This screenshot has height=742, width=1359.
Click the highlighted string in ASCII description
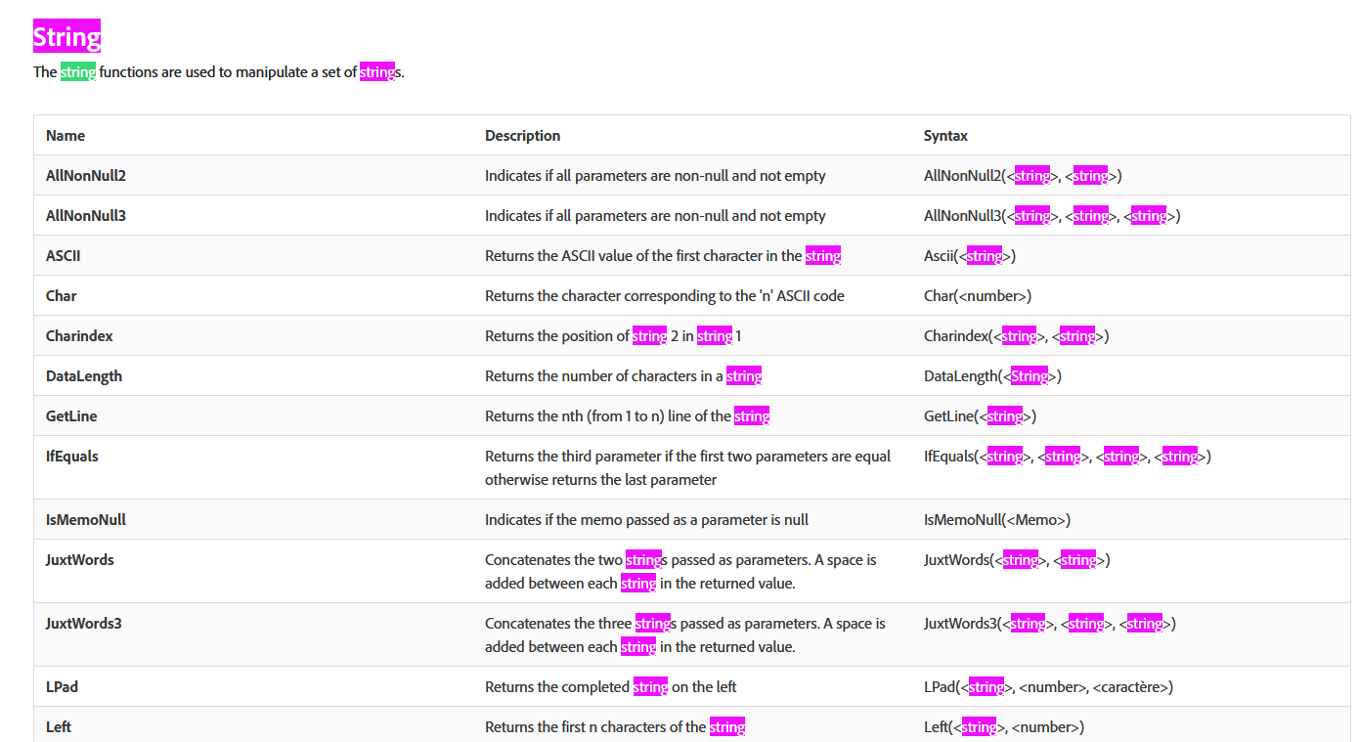(x=822, y=255)
